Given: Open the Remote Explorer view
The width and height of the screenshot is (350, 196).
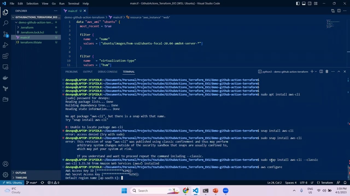Looking at the screenshot, I should point(5,67).
